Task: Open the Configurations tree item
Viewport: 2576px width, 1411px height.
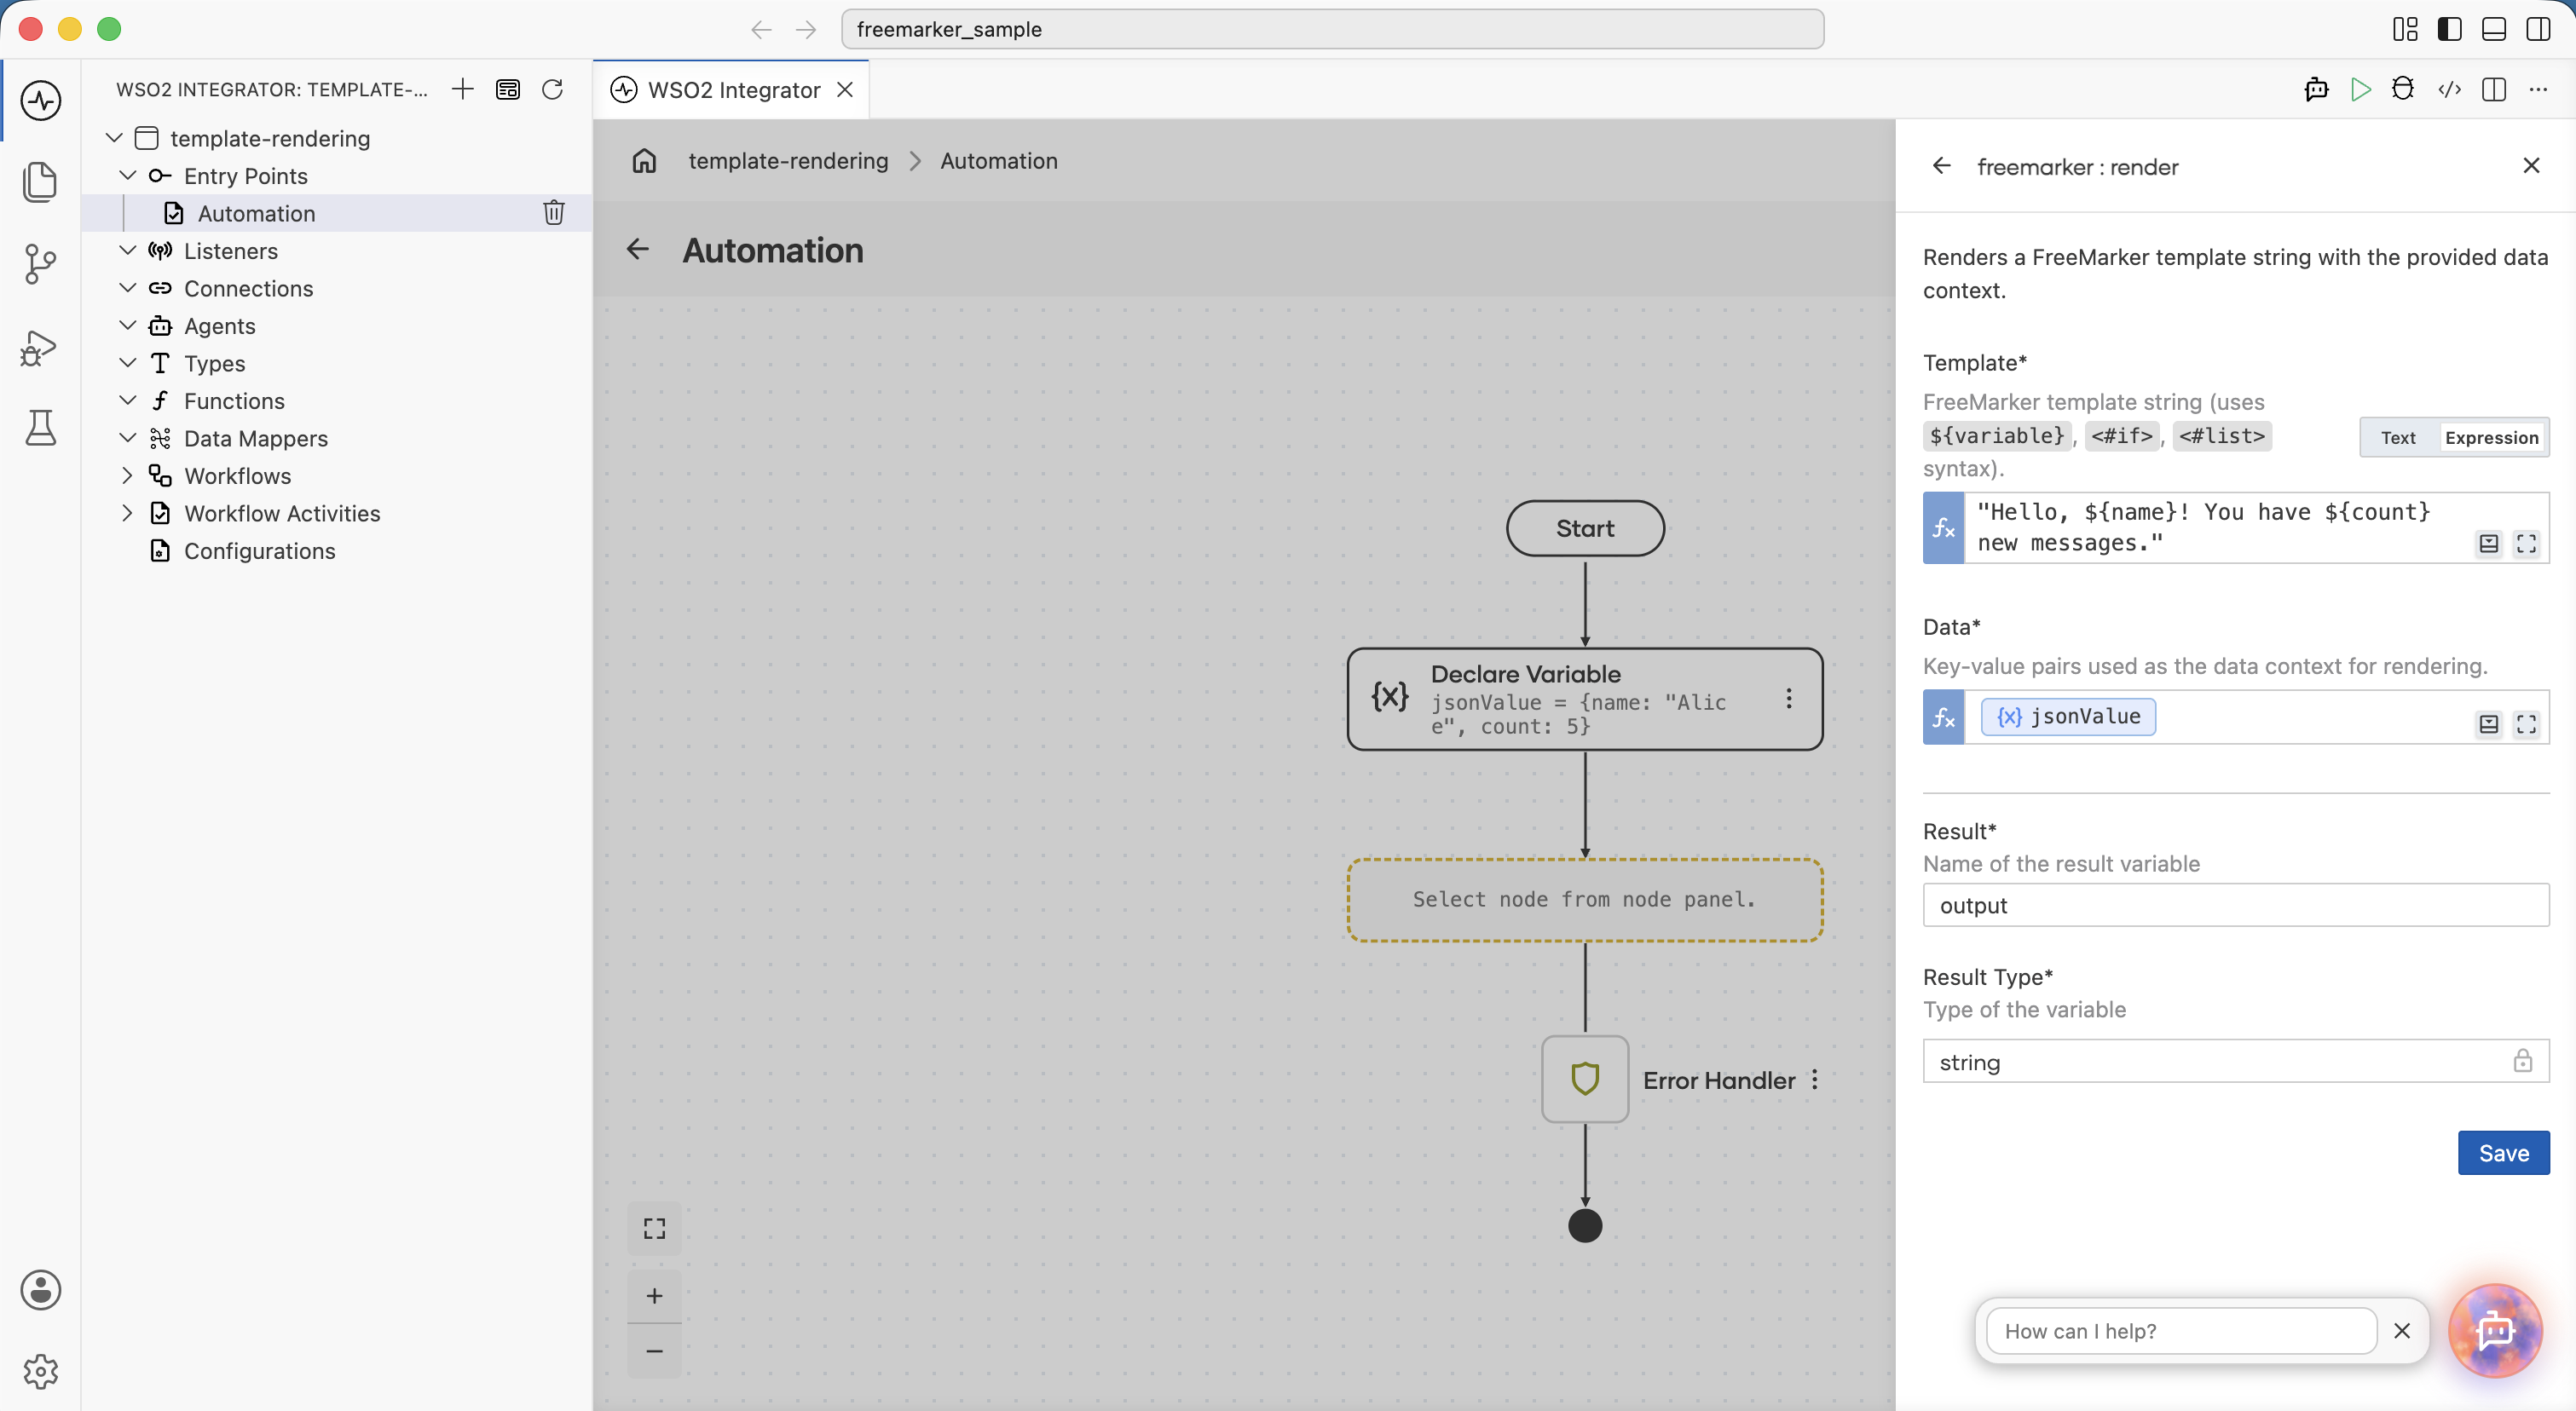Action: (x=259, y=550)
